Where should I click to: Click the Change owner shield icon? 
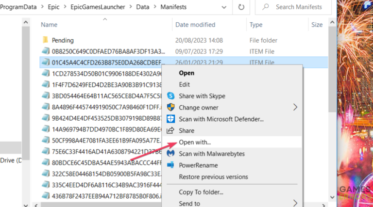(x=170, y=107)
